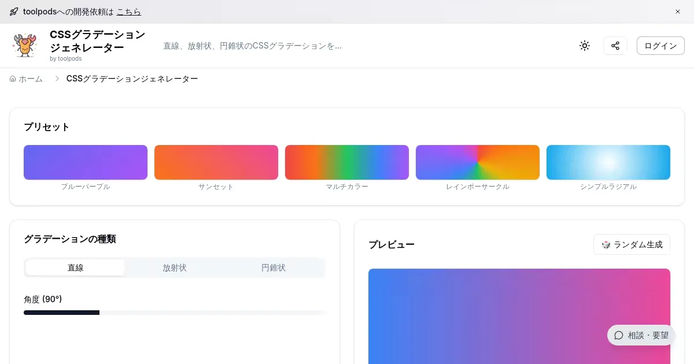Select the レインボーサークル preset

(478, 162)
